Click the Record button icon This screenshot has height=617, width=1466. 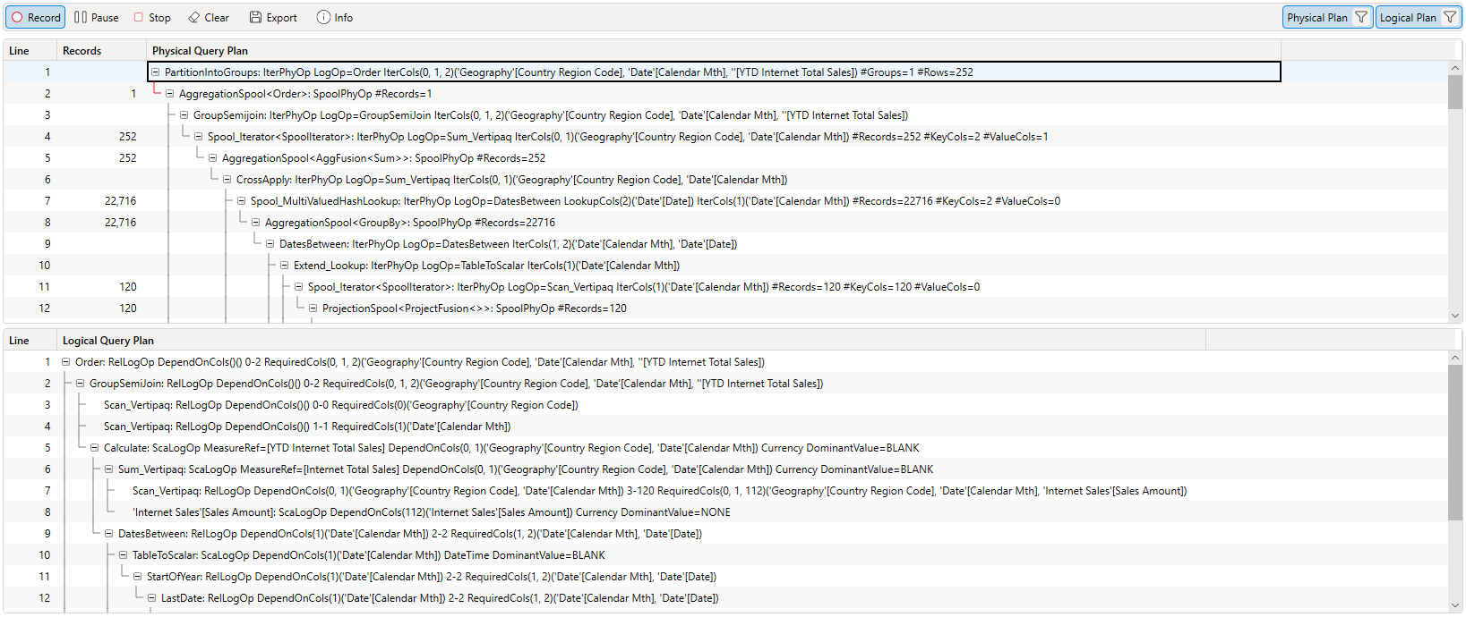tap(17, 18)
